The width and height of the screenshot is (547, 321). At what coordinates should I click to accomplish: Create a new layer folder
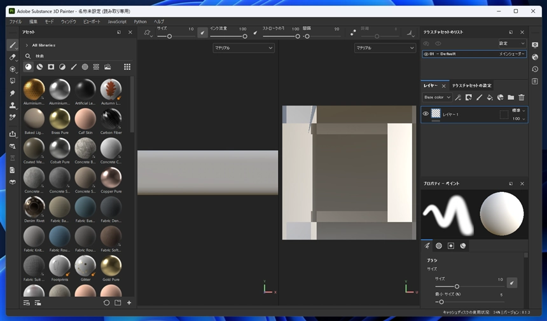tap(511, 97)
